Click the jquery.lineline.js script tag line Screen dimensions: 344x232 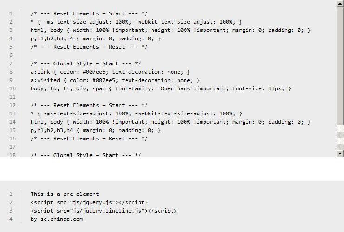click(104, 211)
